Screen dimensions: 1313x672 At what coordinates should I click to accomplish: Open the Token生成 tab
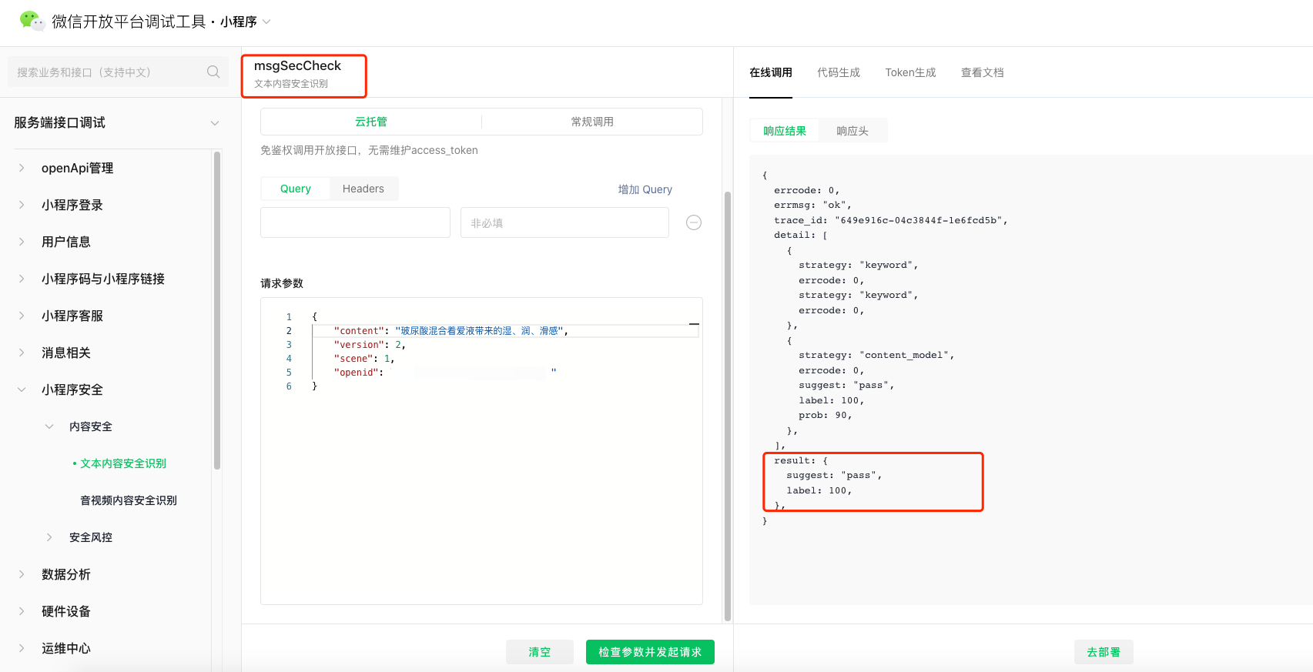910,72
